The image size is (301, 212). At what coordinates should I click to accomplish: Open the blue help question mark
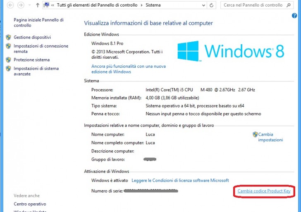click(294, 16)
